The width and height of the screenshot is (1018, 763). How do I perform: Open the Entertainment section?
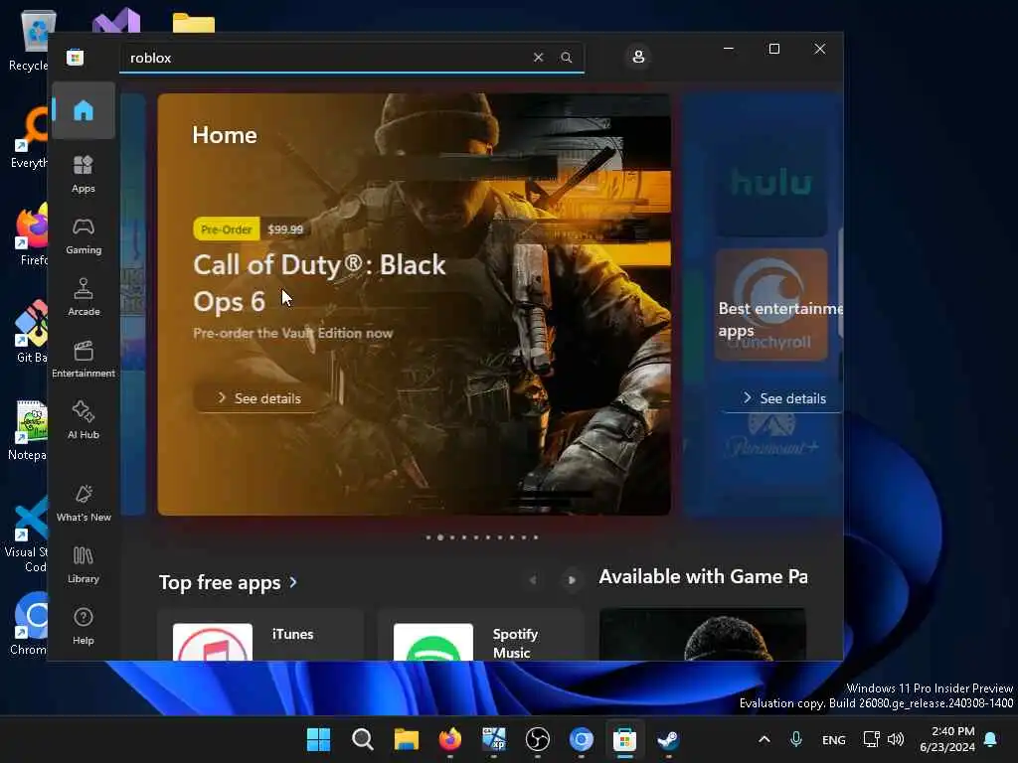[84, 360]
